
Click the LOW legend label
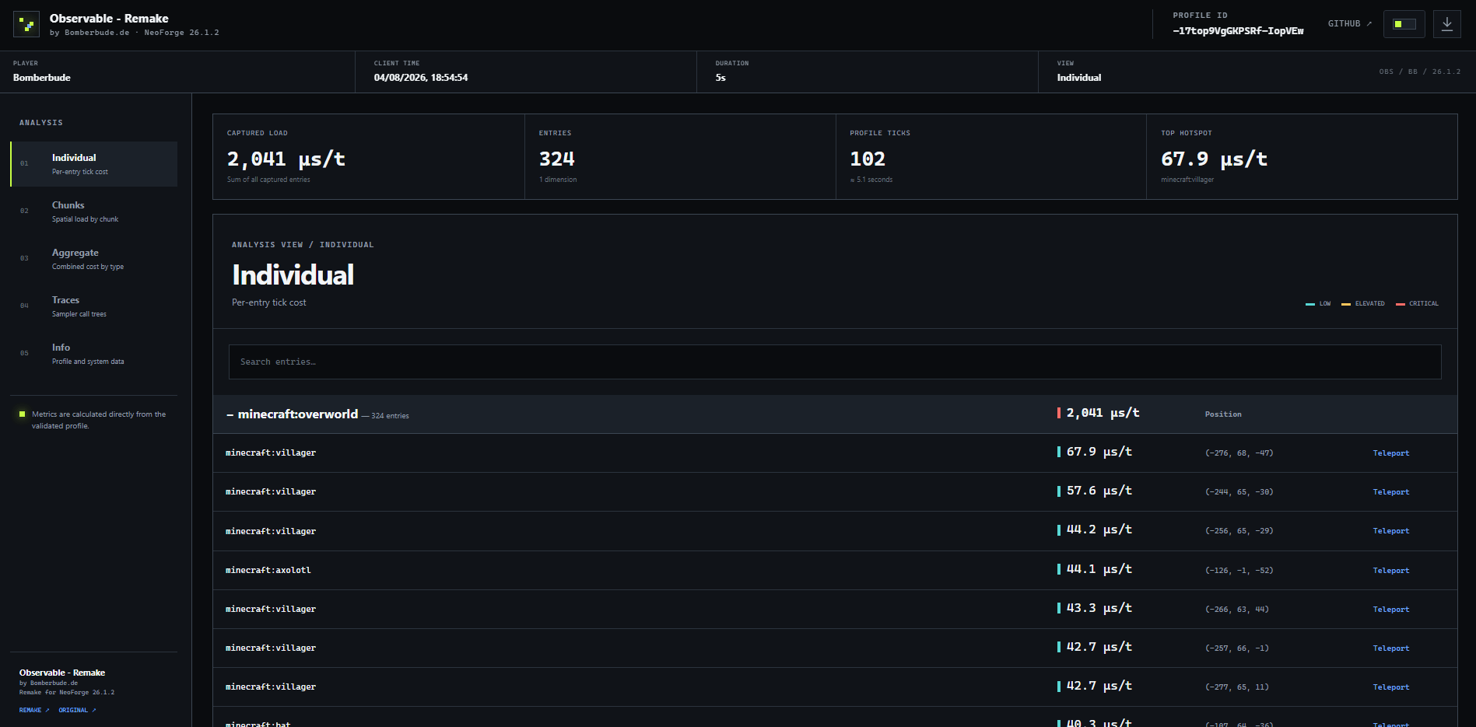(x=1324, y=304)
